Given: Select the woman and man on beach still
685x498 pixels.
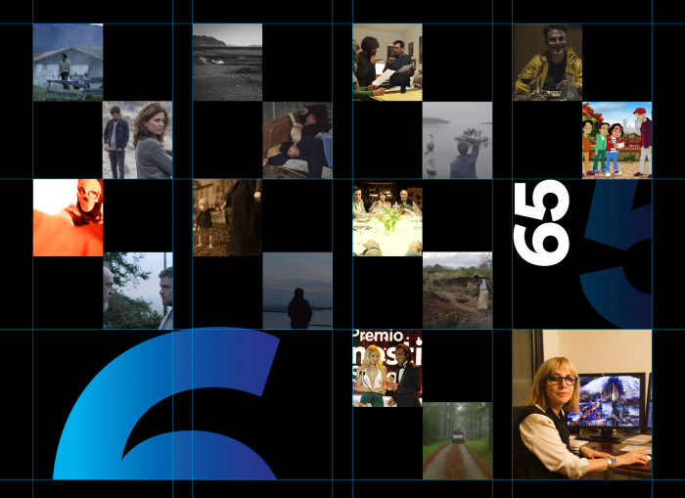Looking at the screenshot, I should 137,140.
